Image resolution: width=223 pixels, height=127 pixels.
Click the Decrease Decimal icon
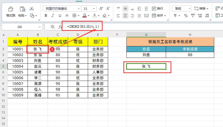(207, 16)
